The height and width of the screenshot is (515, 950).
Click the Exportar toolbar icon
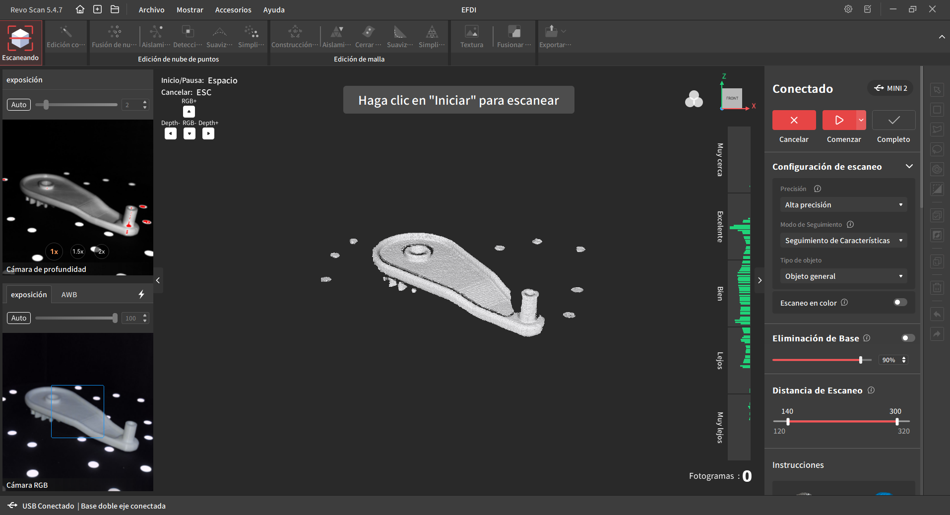551,32
